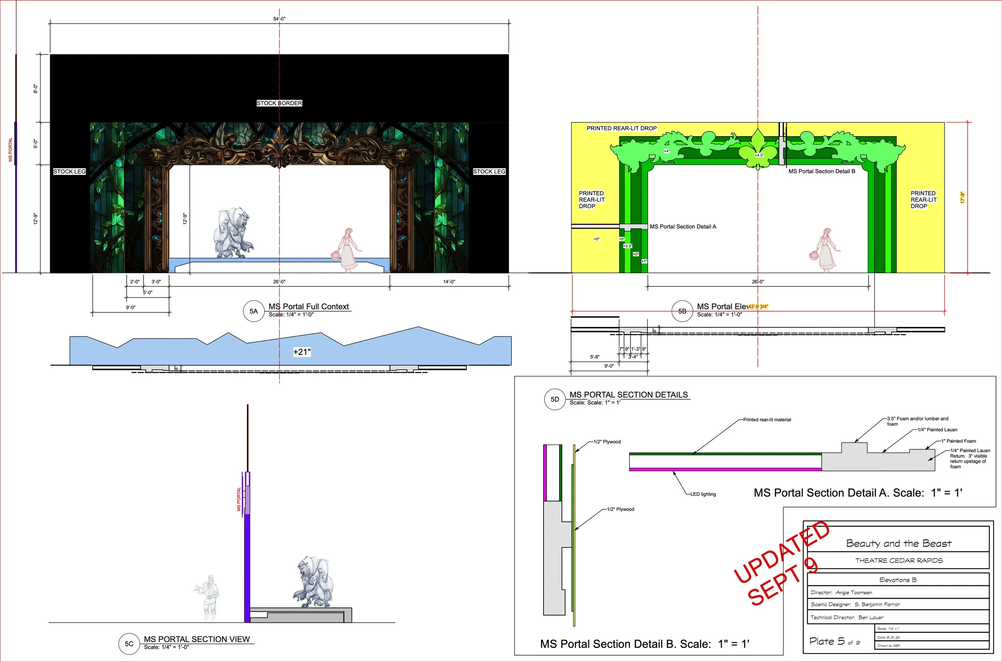This screenshot has height=662, width=1002.
Task: Toggle the PRINTED REAR-LIT DROP label
Action: [x=621, y=127]
